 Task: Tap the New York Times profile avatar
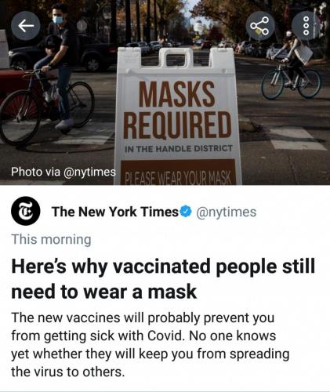point(25,211)
